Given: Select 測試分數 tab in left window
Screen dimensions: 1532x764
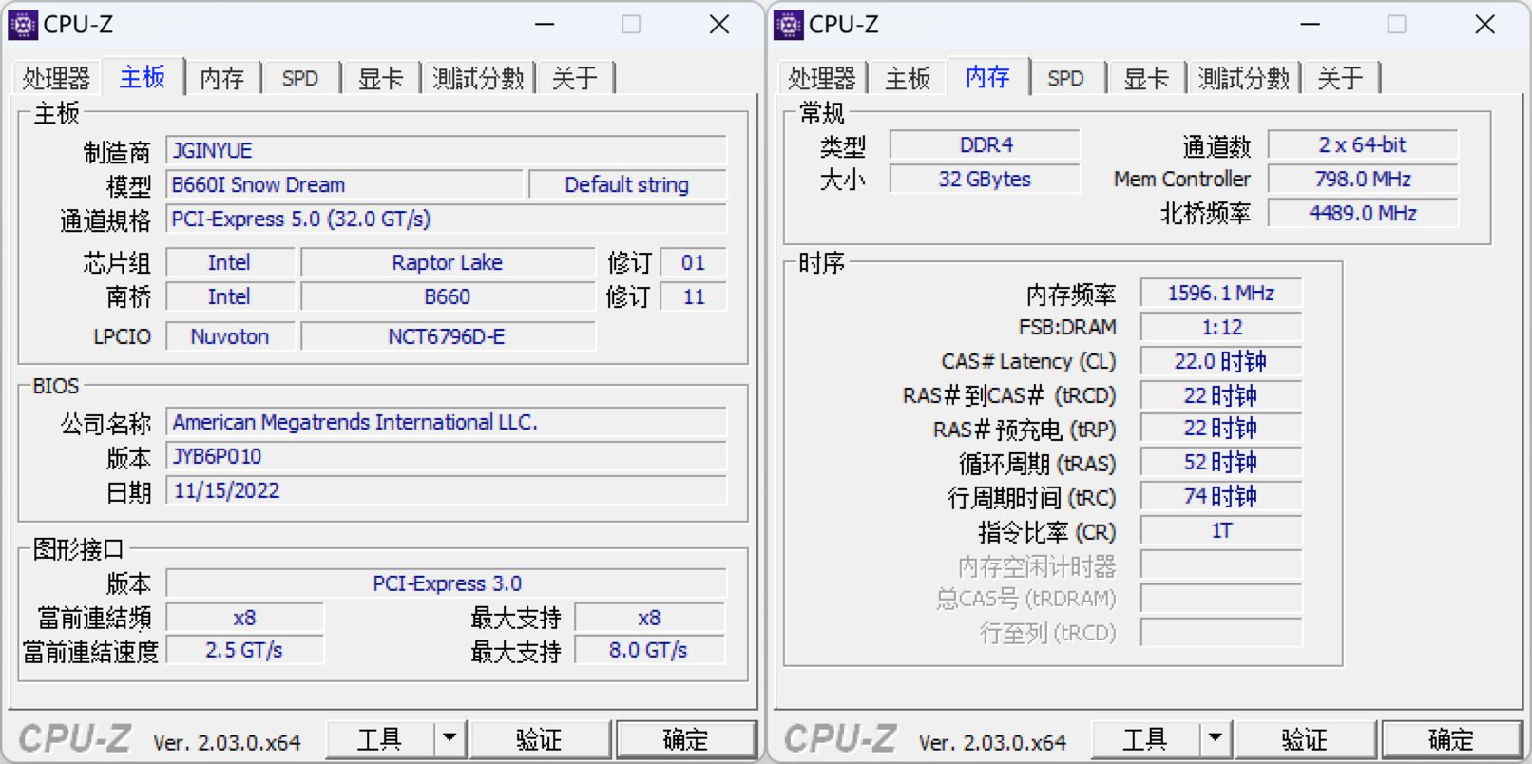Looking at the screenshot, I should pos(478,78).
